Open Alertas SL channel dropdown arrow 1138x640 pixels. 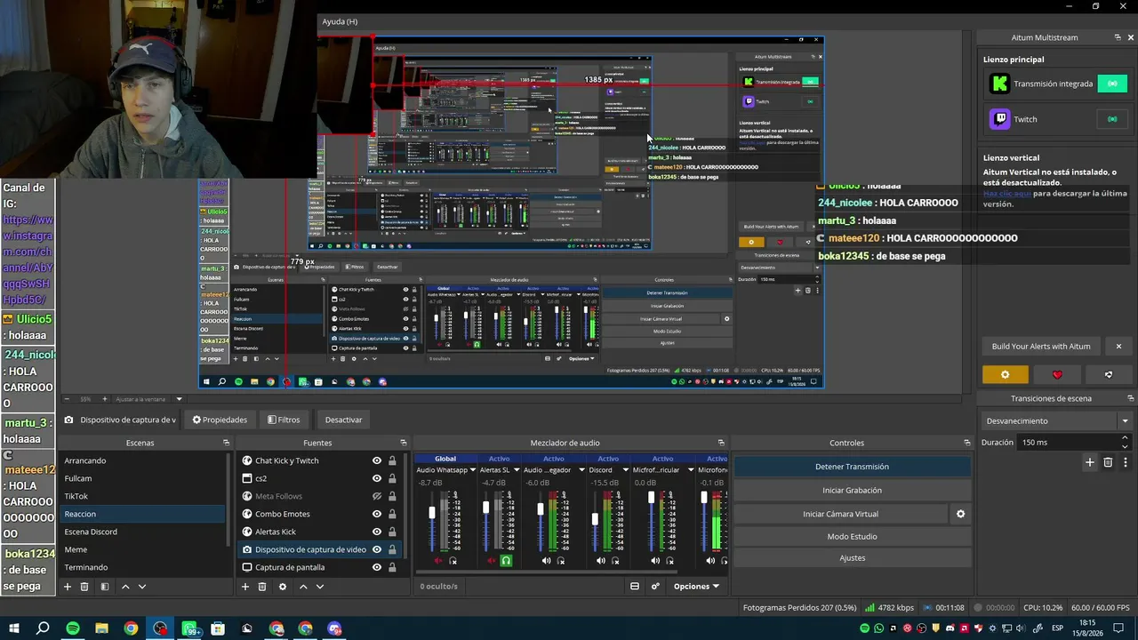517,469
